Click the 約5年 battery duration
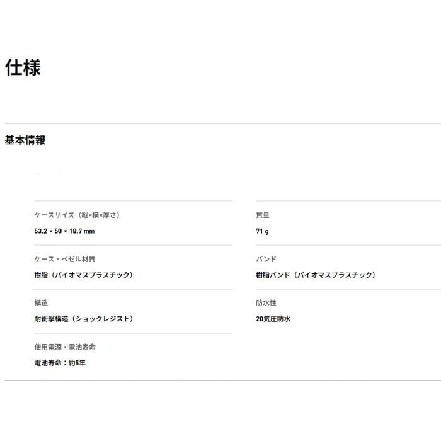The width and height of the screenshot is (441, 441). 76,364
